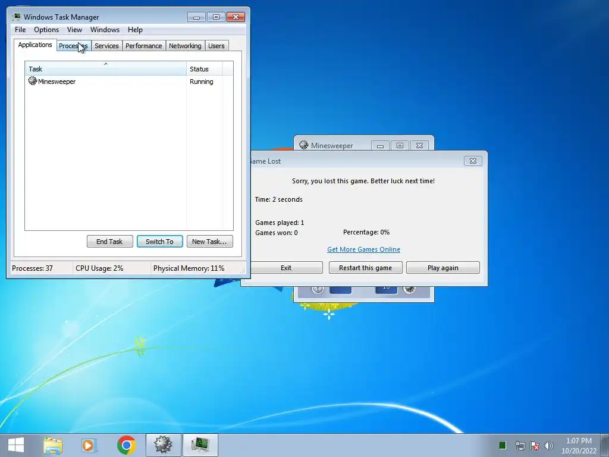Click the volume speaker tray icon
The image size is (609, 457).
(548, 446)
